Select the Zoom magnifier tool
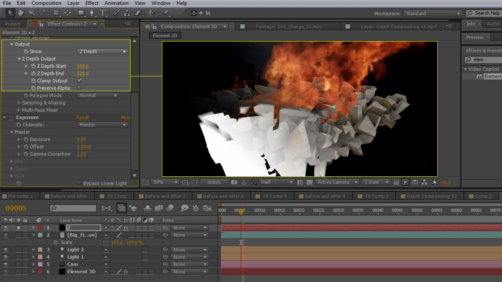The height and width of the screenshot is (282, 502). [32, 13]
